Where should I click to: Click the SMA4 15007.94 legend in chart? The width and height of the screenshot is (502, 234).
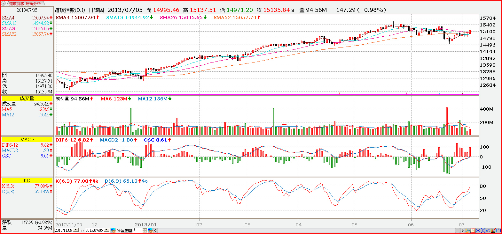77,18
